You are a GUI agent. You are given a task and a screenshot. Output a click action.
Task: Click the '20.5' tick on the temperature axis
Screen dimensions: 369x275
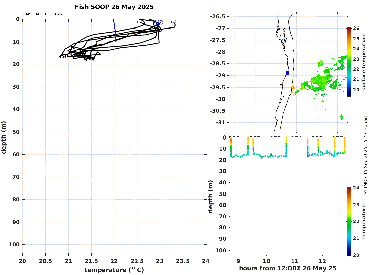click(45, 261)
